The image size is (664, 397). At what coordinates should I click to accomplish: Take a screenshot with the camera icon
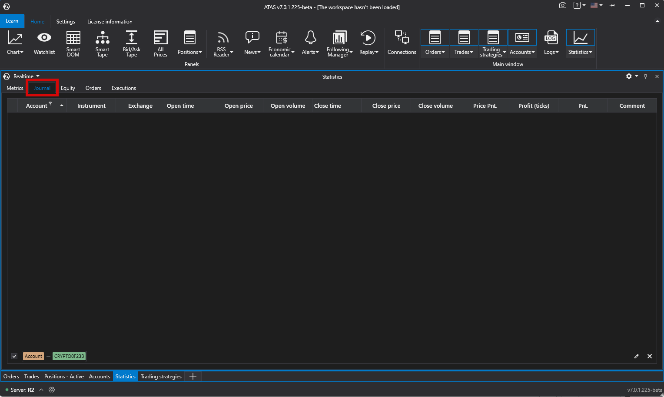click(x=563, y=5)
